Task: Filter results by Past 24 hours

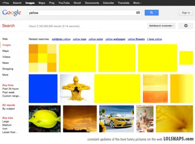Action: click(10, 89)
